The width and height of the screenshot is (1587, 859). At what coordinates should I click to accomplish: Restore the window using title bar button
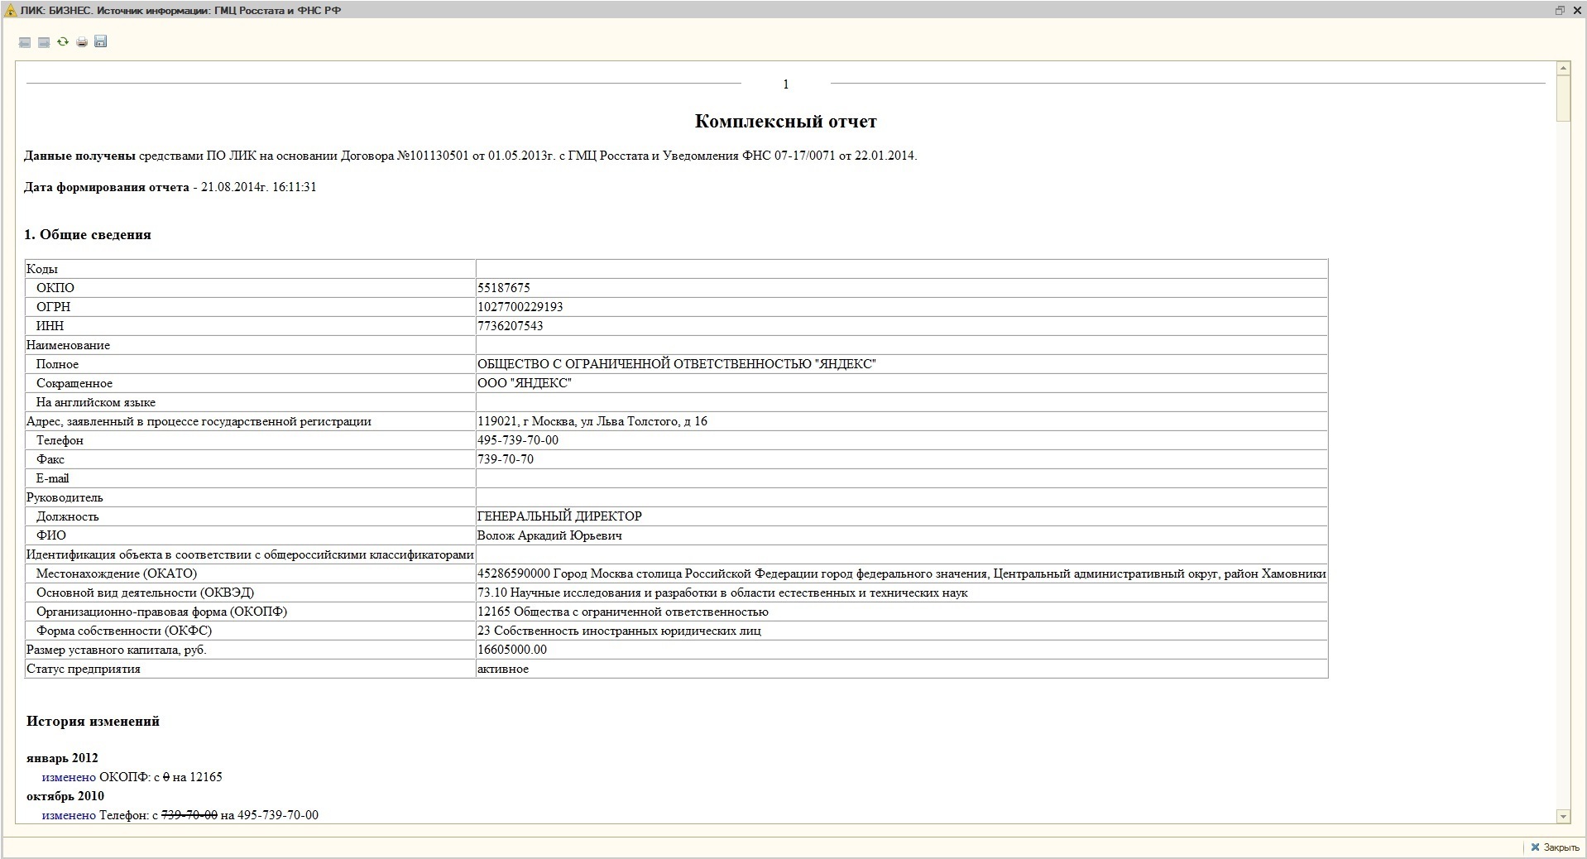point(1559,11)
